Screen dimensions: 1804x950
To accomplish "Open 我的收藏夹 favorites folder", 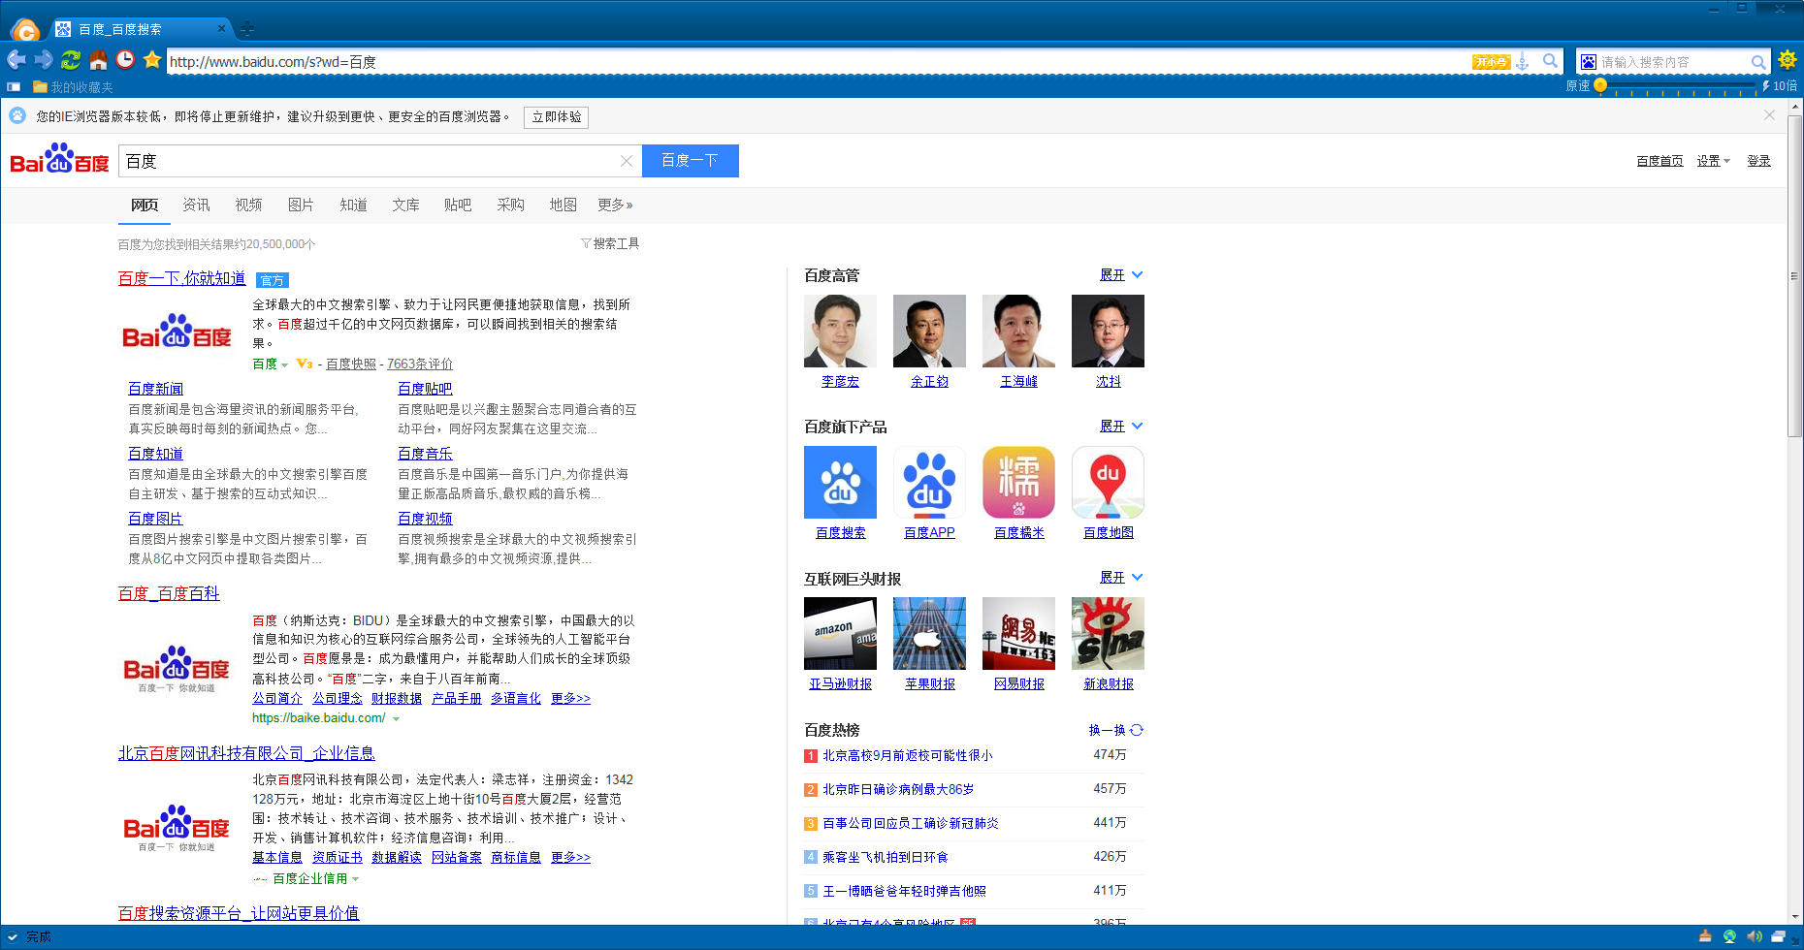I will pos(73,87).
